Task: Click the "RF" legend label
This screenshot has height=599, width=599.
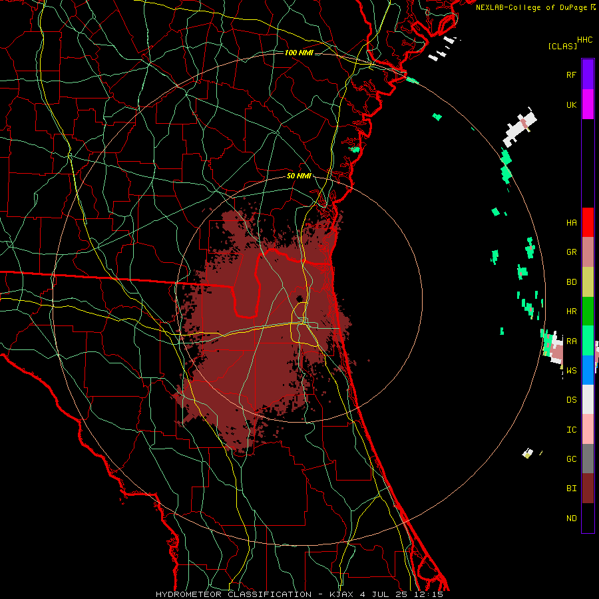Action: point(571,75)
